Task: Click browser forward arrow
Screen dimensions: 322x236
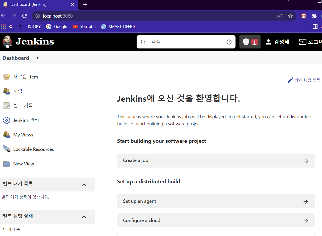Action: point(14,16)
